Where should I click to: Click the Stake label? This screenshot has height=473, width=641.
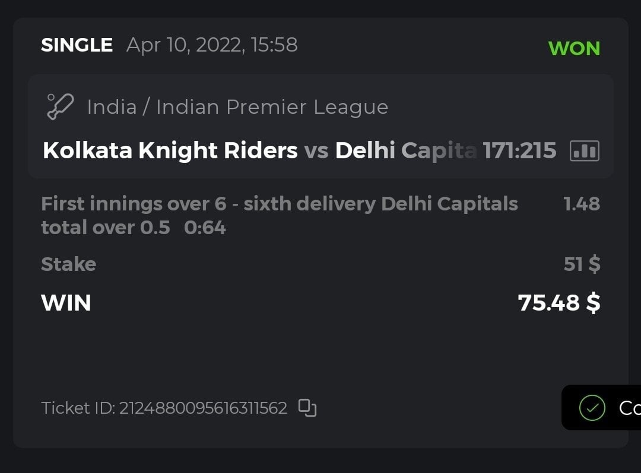(68, 264)
